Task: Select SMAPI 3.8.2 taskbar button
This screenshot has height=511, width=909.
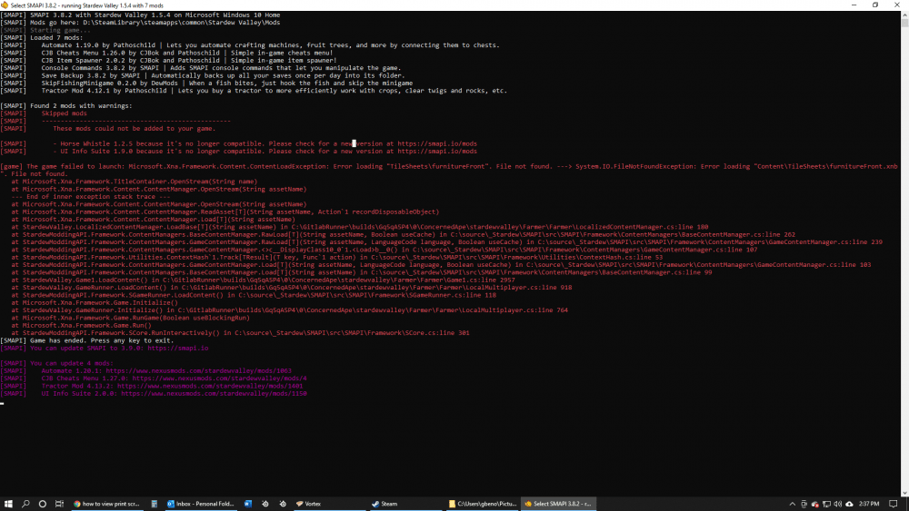Action: point(558,504)
